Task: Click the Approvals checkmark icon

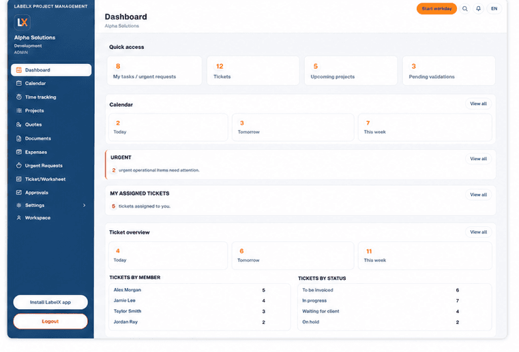Action: click(x=19, y=193)
